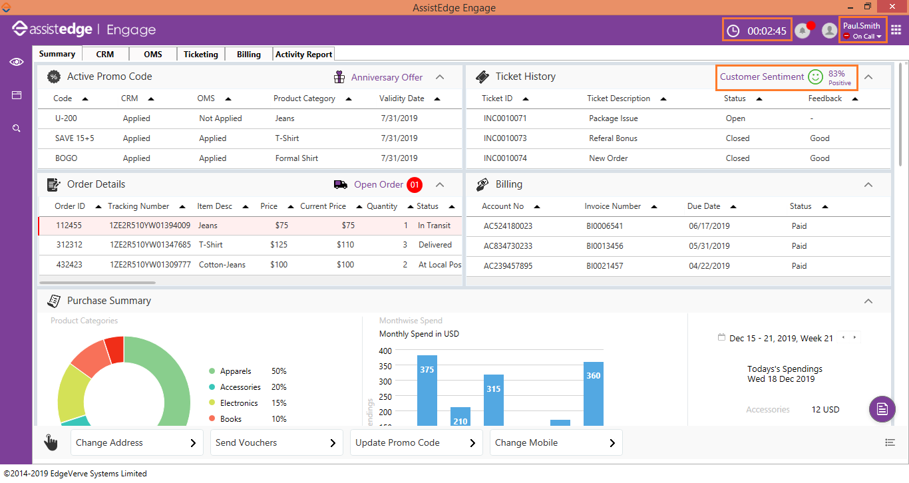Collapse the Ticket History panel
The width and height of the screenshot is (909, 483).
[868, 77]
